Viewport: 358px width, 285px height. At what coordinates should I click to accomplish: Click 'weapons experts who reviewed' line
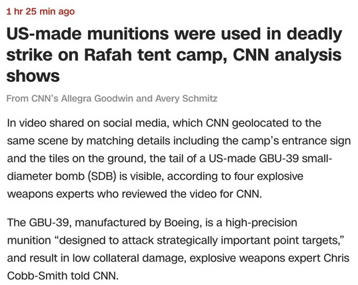[x=83, y=194]
